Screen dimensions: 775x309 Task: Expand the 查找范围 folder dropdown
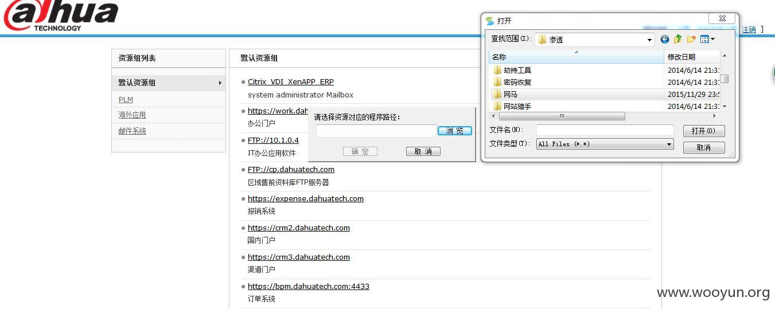tap(649, 40)
